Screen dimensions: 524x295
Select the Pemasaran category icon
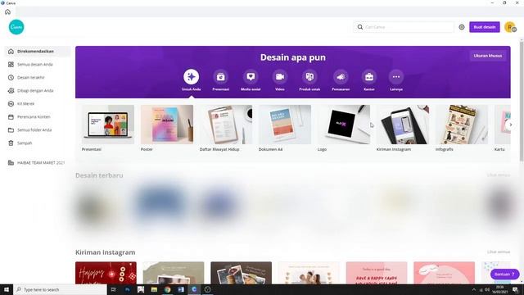[x=341, y=77]
